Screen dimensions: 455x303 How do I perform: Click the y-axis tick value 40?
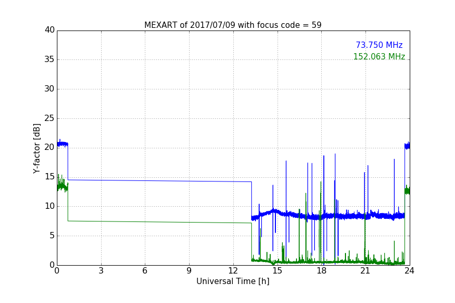(50, 30)
